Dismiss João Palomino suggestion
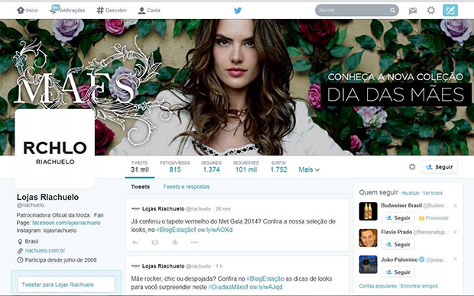This screenshot has height=296, width=474. [455, 259]
